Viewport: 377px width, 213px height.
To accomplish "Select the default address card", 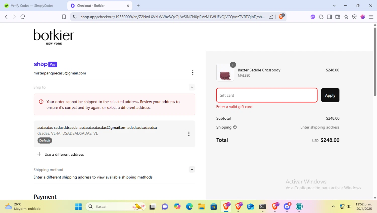I will 114,134.
